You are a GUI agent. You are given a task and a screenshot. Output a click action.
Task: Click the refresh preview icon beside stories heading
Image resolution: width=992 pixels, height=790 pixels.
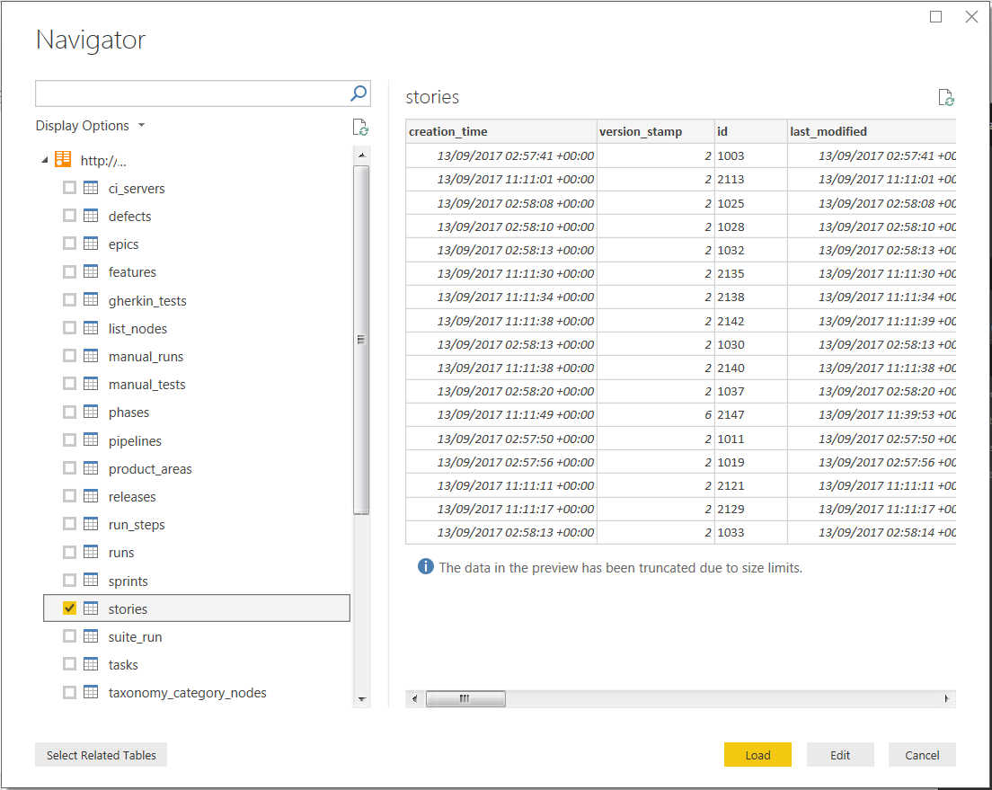(x=945, y=98)
